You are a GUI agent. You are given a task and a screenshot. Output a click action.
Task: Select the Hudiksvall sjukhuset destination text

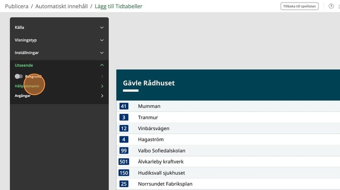click(x=161, y=173)
